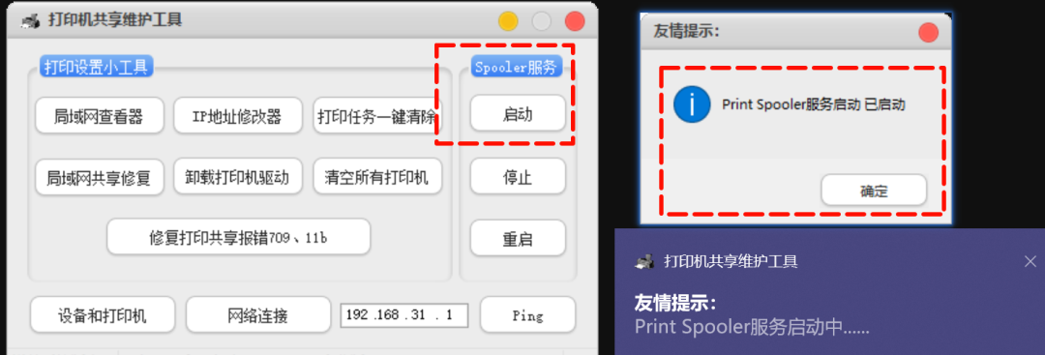
Task: Click the notification's 友情提示: heading
Action: coord(675,305)
